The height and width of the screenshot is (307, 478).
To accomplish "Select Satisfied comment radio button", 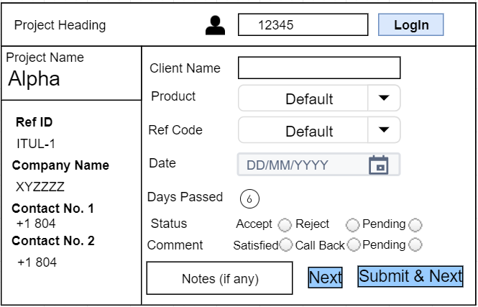I will point(285,245).
